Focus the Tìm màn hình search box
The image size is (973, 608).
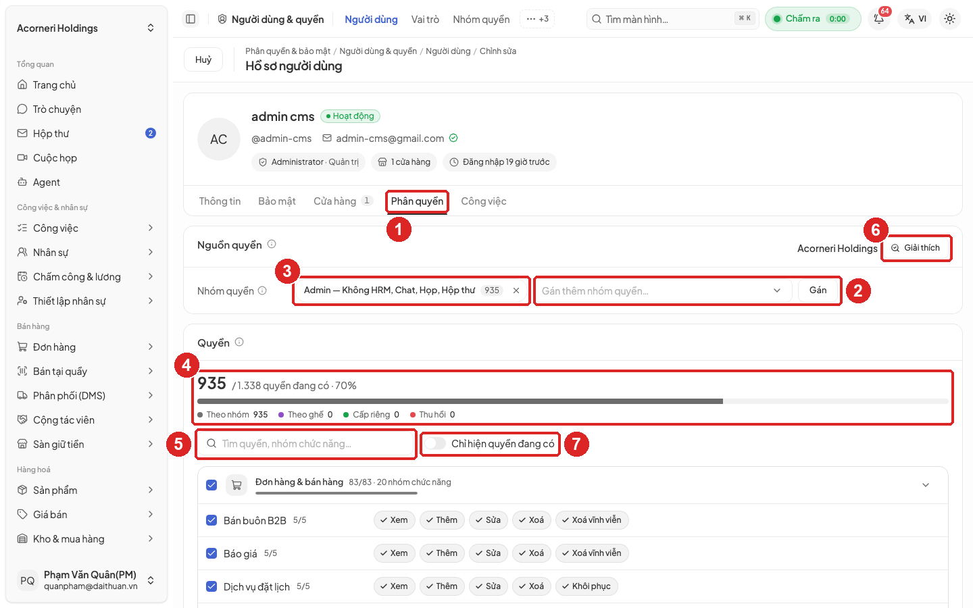672,19
